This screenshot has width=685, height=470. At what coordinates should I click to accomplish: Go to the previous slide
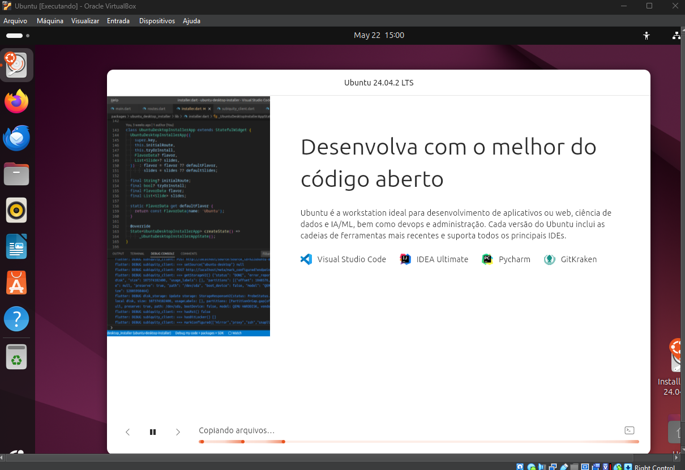point(127,432)
